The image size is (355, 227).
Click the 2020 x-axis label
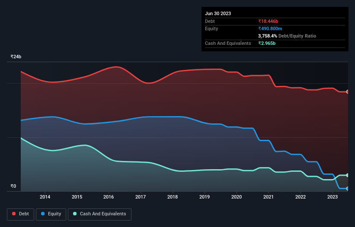click(x=237, y=197)
